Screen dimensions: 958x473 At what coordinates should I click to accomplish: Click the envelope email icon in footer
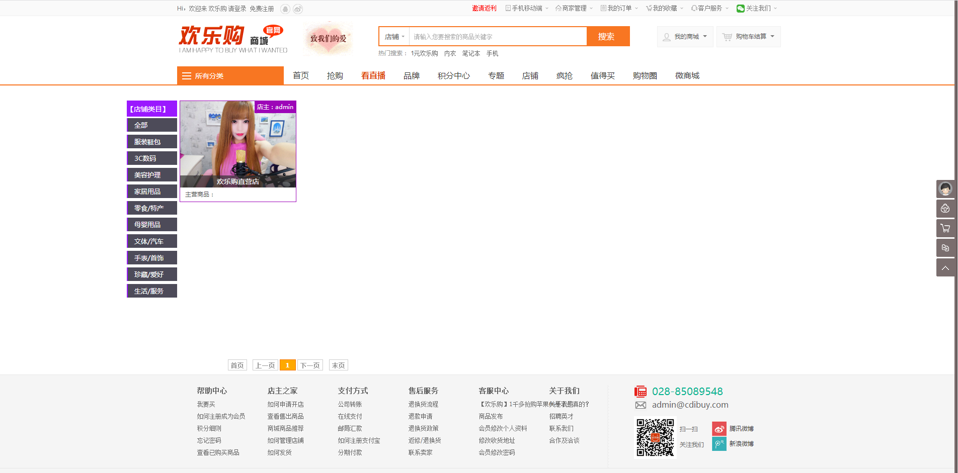click(641, 405)
